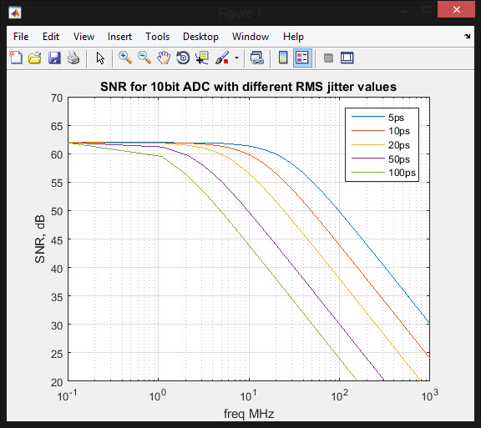Activate the Zoom In tool
Viewport: 481px width, 428px height.
[125, 58]
